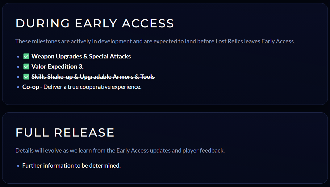Click the bold Co-op label
Viewport: 330px width, 187px height.
[31, 87]
